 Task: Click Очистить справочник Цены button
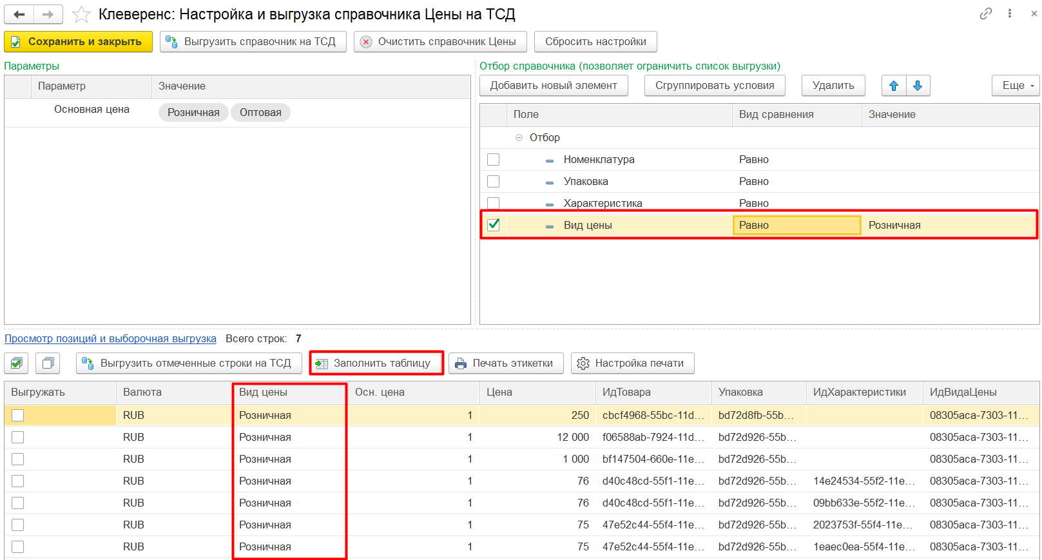[x=440, y=42]
